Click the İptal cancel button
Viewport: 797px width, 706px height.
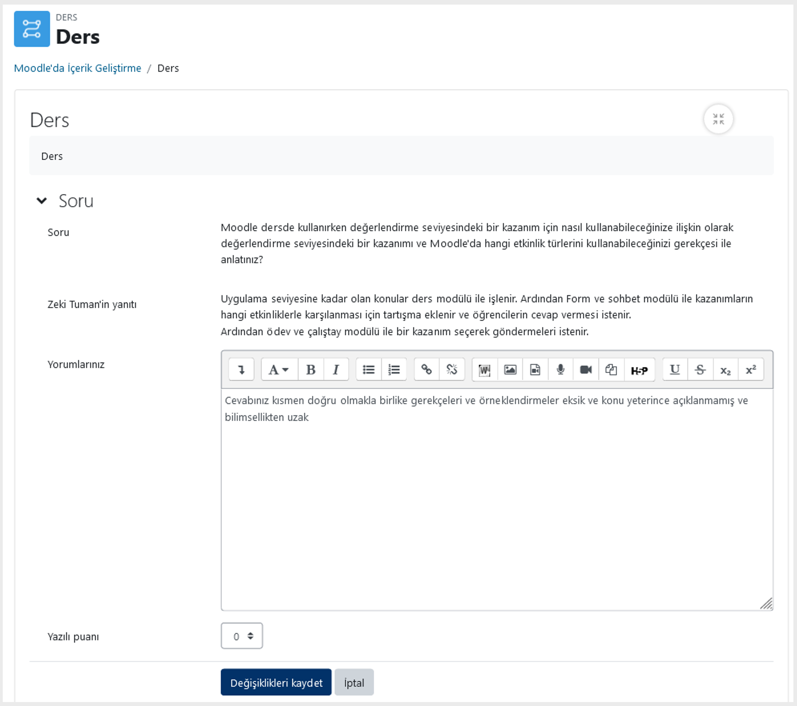(x=354, y=682)
